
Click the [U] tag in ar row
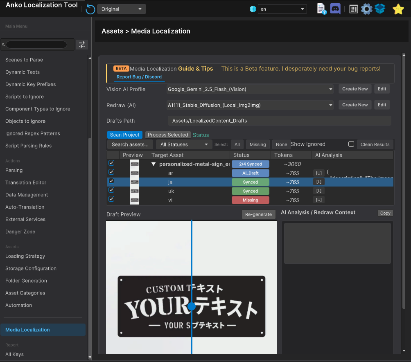319,173
